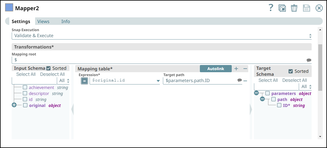Open the help question mark icon
This screenshot has height=148, width=327.
pyautogui.click(x=270, y=8)
